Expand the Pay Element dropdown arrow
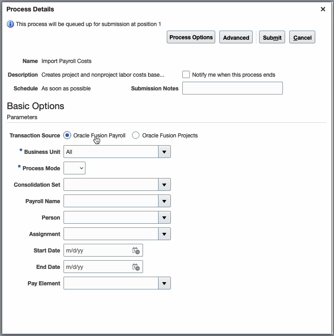Viewport: 334px width, 336px height. [x=164, y=283]
